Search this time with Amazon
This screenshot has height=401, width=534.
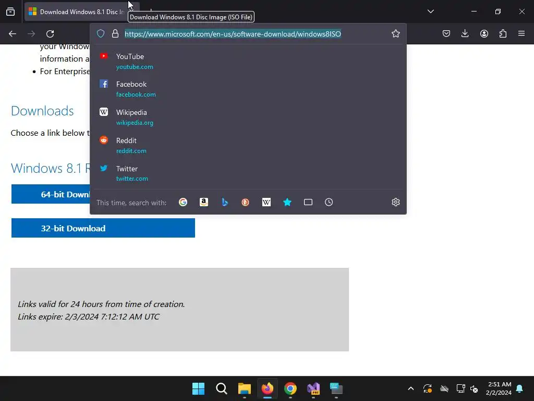click(204, 202)
